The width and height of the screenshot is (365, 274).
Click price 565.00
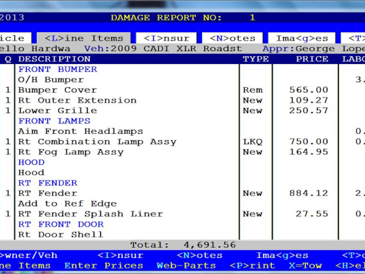pos(308,90)
